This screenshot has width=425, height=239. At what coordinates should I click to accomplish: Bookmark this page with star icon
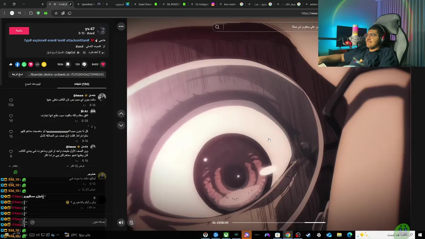(x=56, y=13)
